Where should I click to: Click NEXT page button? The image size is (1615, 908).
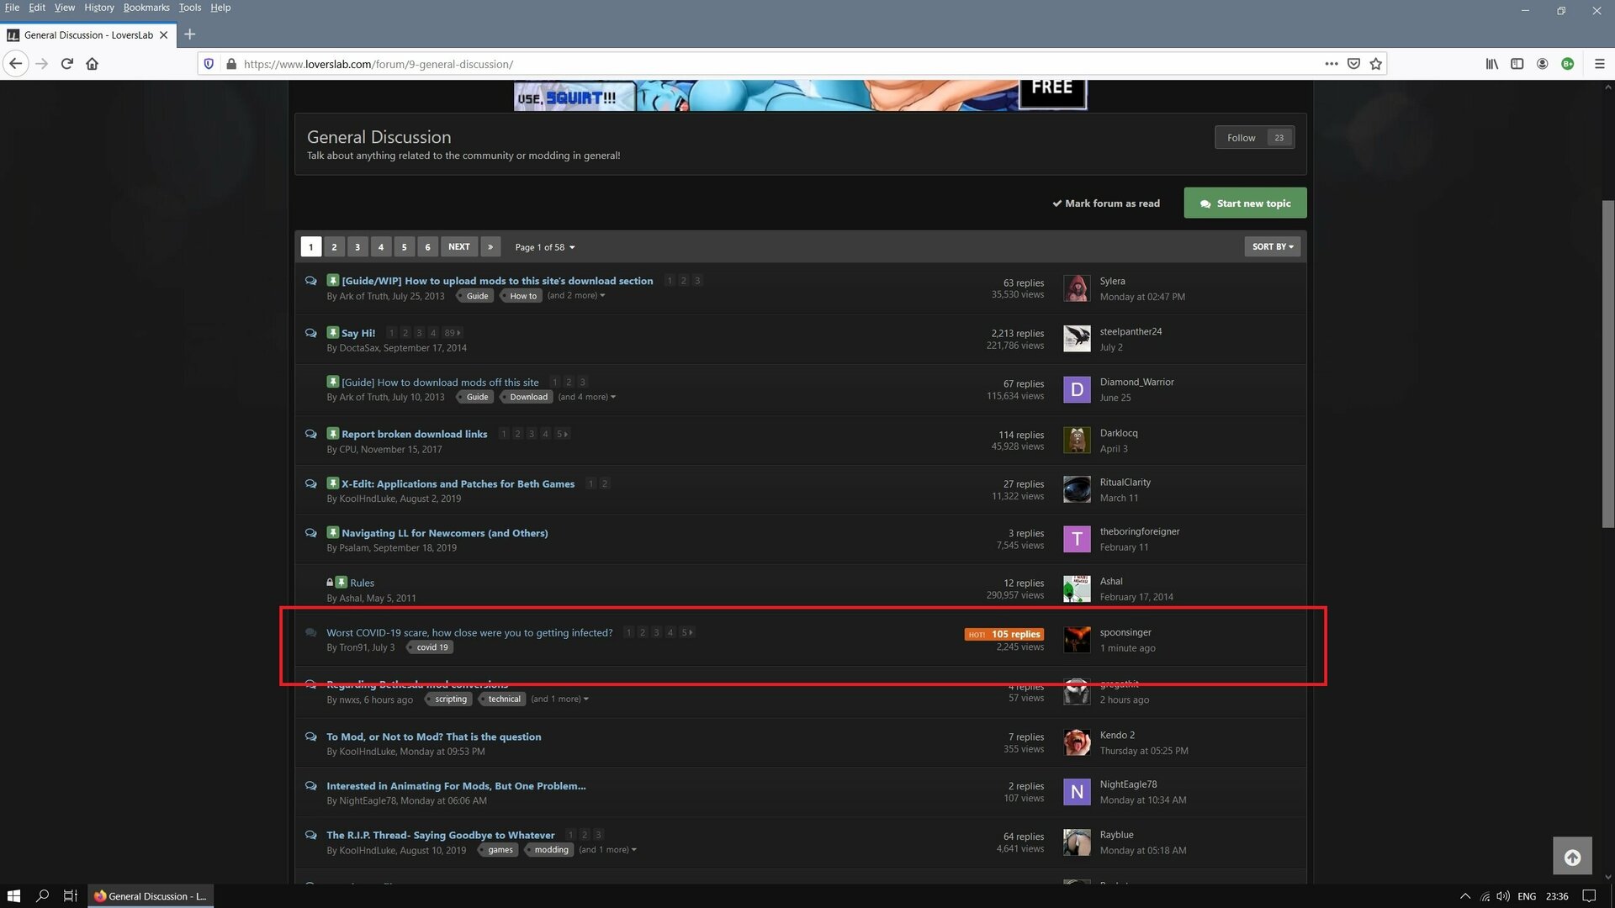459,246
